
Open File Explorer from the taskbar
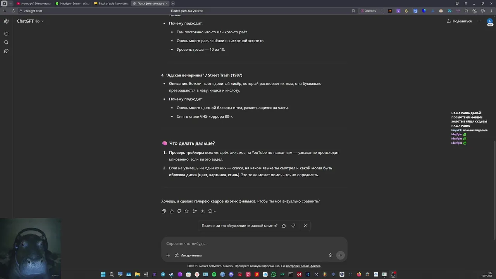[x=137, y=274]
